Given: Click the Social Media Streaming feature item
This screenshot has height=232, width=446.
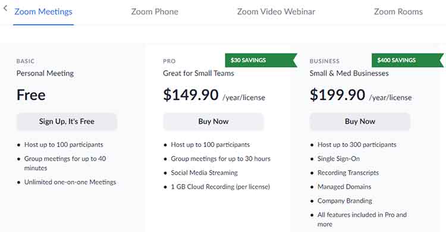Looking at the screenshot, I should (204, 173).
